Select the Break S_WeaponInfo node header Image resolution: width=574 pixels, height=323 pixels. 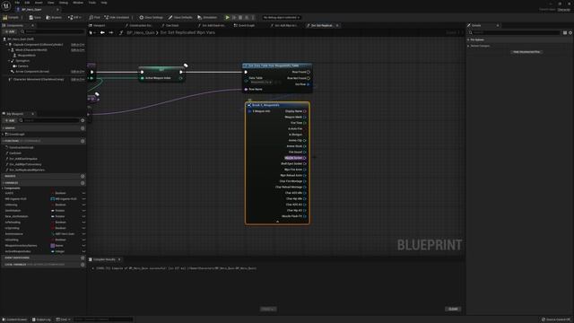click(x=277, y=105)
